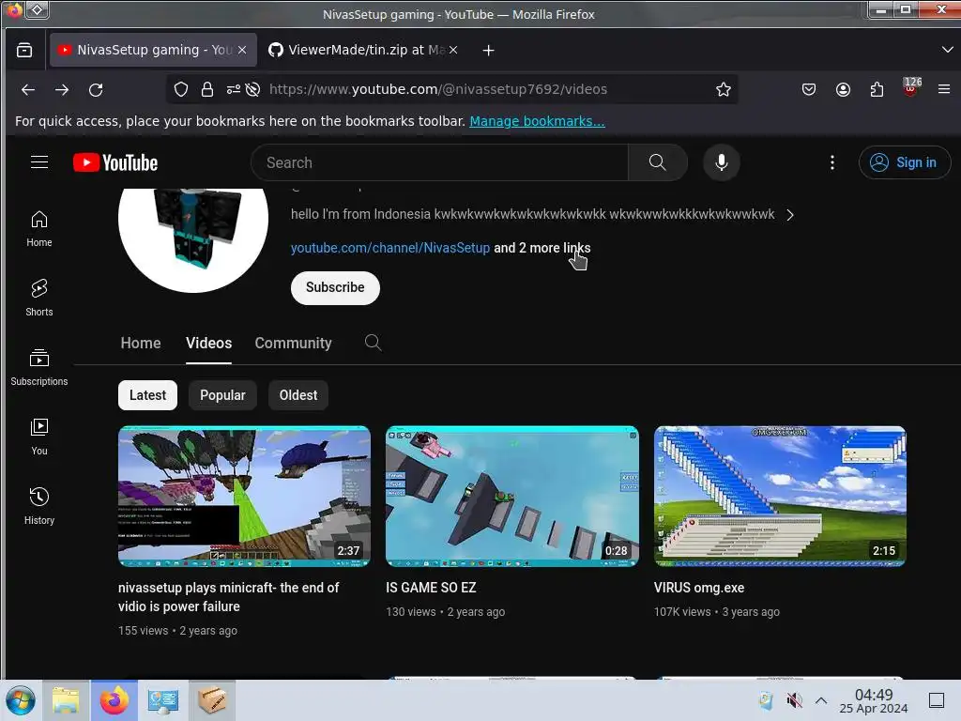Image resolution: width=961 pixels, height=721 pixels.
Task: Open YouTube settings three-dot menu
Action: coord(831,162)
